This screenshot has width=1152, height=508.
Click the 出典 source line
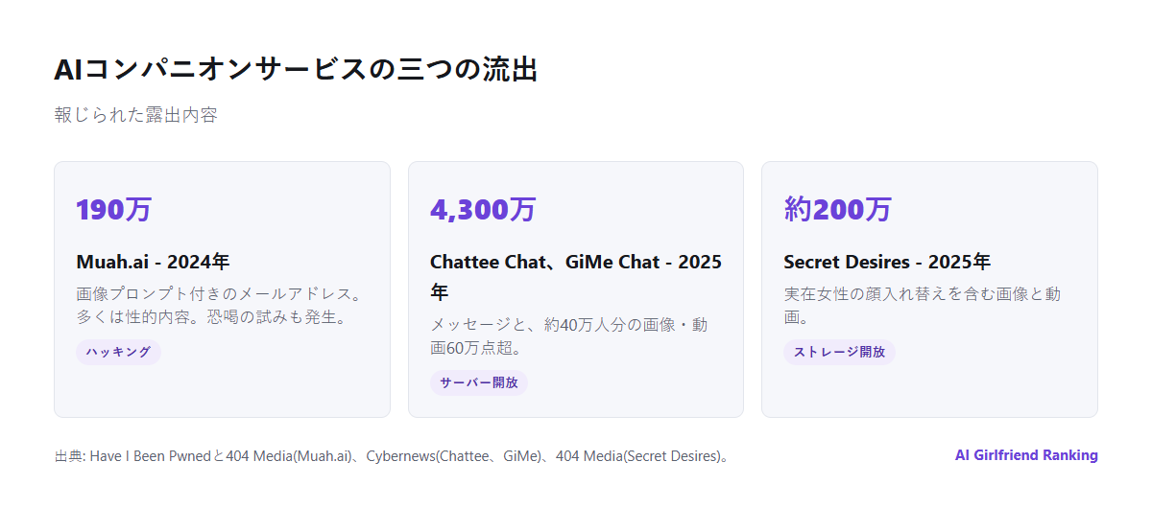(x=393, y=456)
